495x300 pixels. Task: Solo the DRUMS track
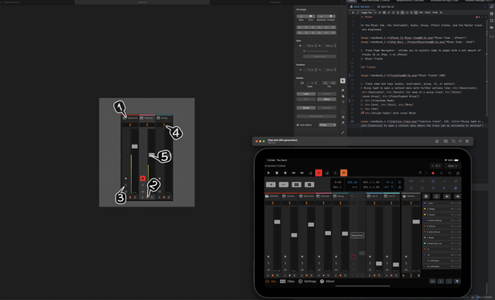tap(268, 263)
